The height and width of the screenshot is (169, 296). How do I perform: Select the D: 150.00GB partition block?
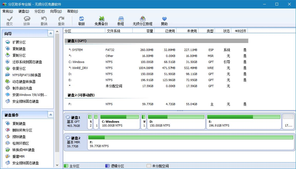coord(176,122)
